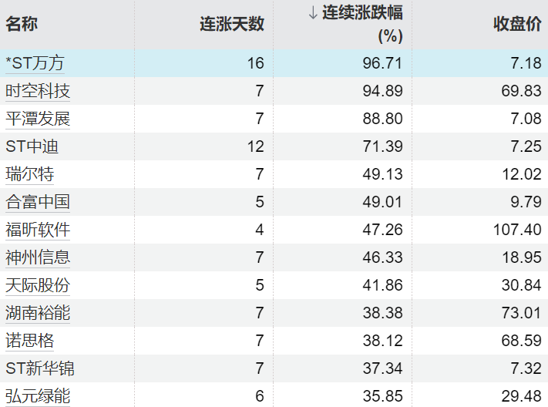Click the 12 连涨天数 cell for ST中迪
This screenshot has height=407, width=548.
256,146
